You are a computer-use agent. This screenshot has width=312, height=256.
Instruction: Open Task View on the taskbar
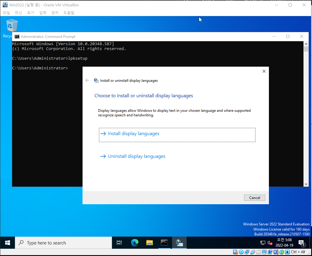tap(119, 243)
